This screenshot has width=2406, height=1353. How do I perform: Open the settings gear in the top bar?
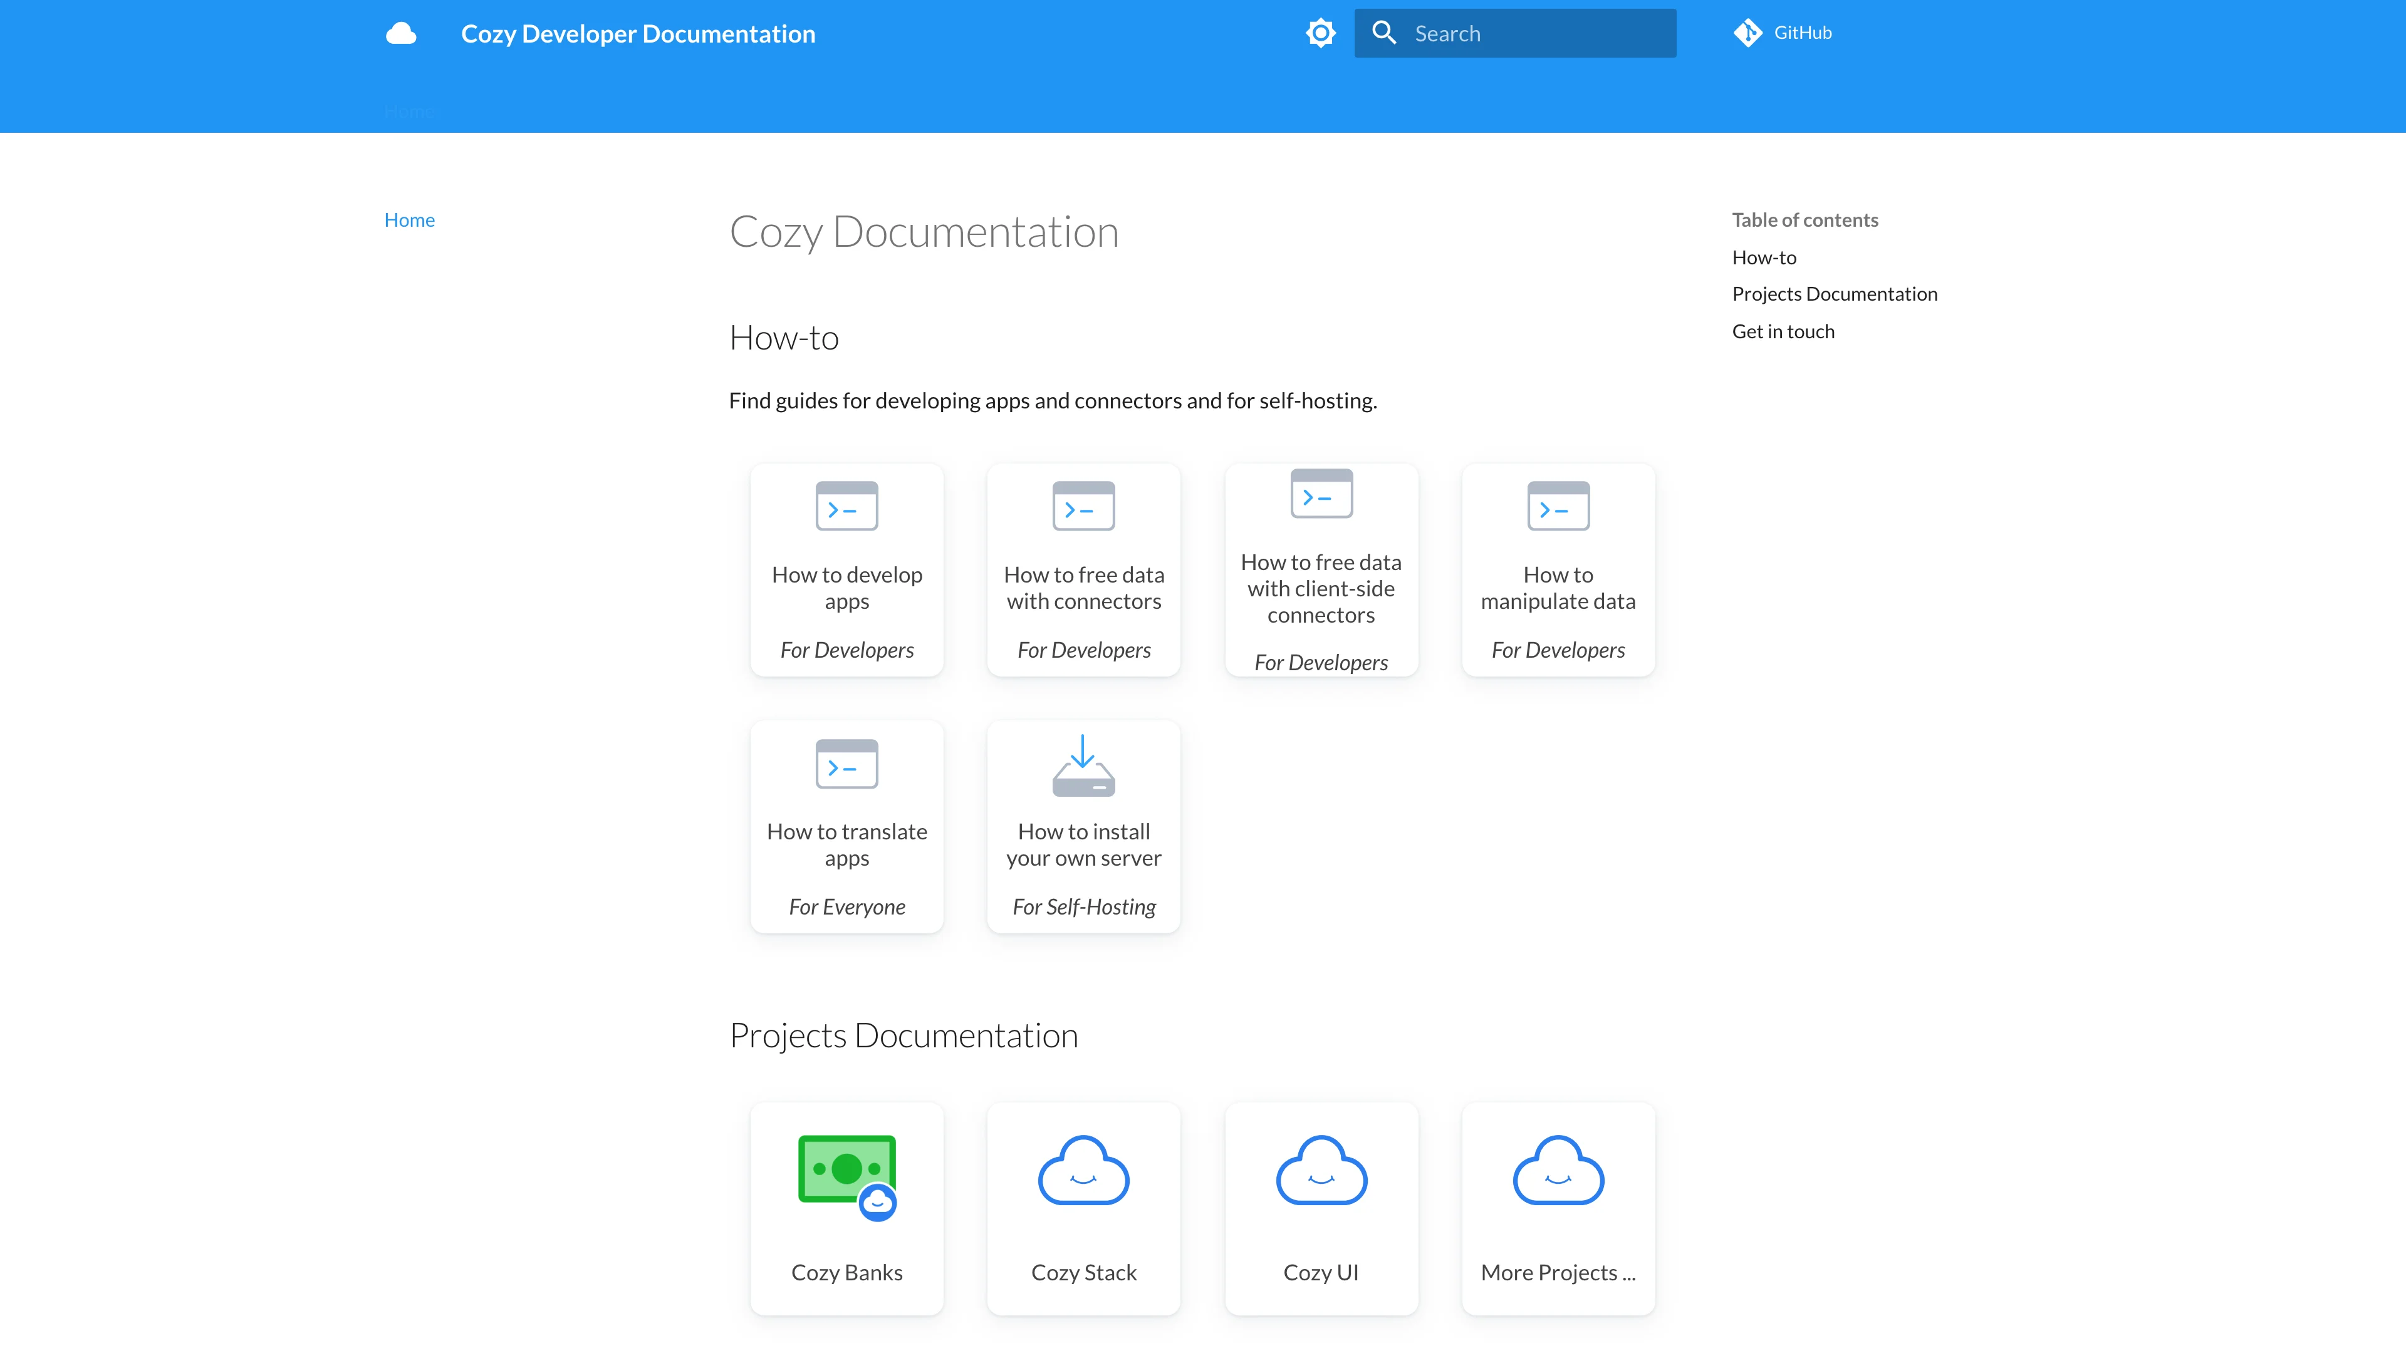(1321, 33)
